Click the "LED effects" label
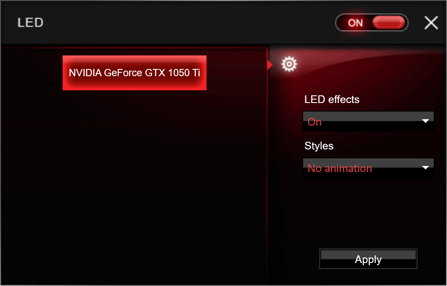Image resolution: width=447 pixels, height=286 pixels. (332, 100)
